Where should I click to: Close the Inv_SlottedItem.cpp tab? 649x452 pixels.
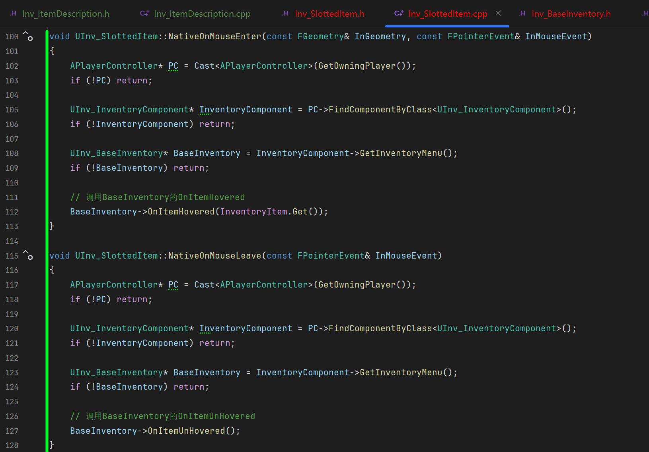tap(498, 14)
